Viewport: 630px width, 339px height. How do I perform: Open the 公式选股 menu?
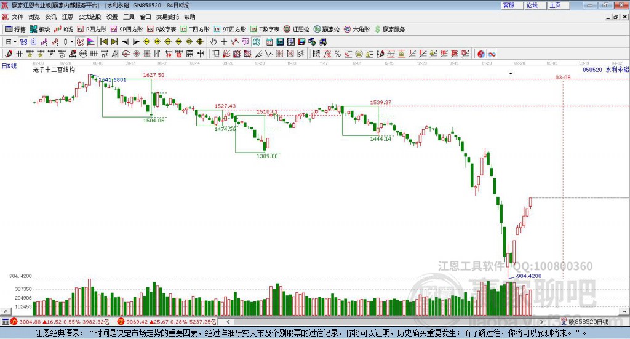point(90,17)
